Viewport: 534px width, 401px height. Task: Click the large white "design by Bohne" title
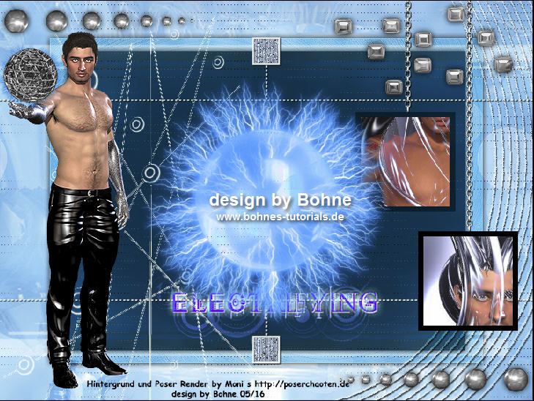pos(280,200)
